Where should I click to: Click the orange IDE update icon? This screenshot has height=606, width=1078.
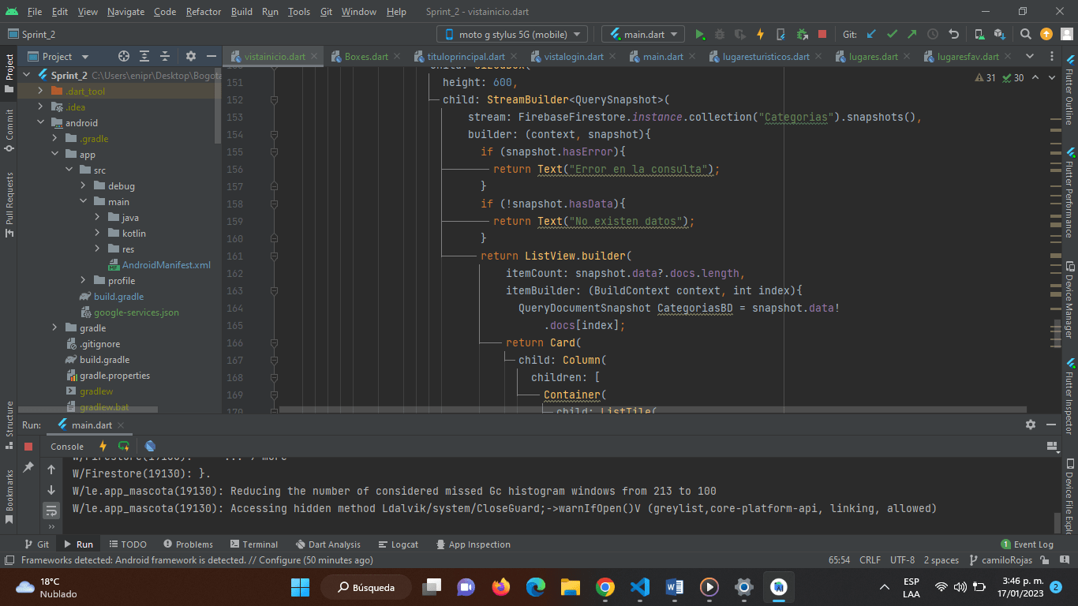click(x=1046, y=34)
